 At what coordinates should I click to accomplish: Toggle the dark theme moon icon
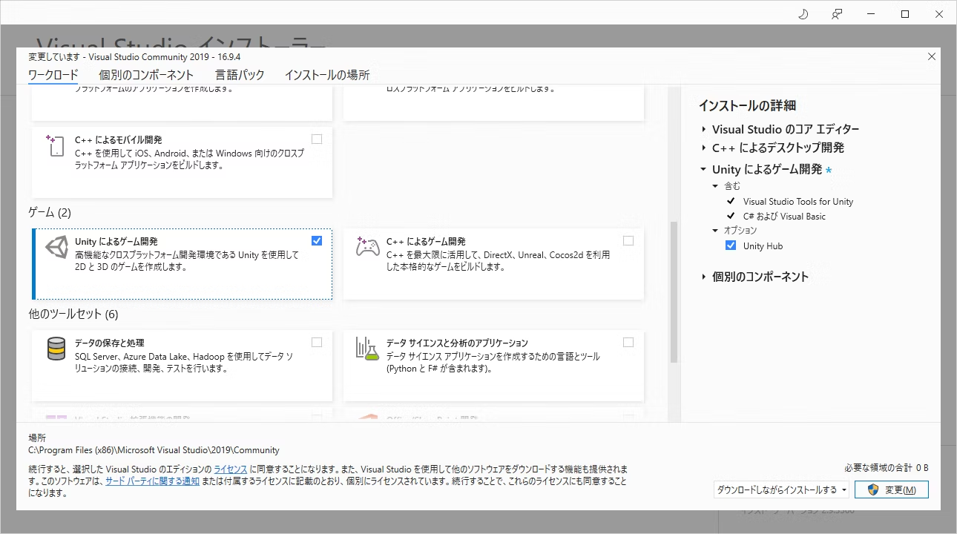click(803, 14)
